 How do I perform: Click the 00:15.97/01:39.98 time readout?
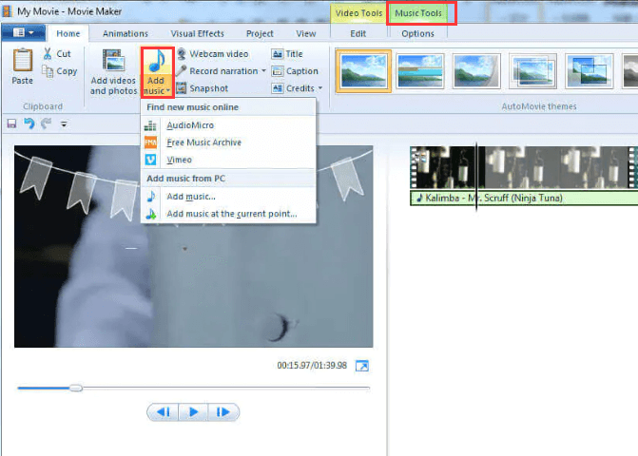pos(312,366)
